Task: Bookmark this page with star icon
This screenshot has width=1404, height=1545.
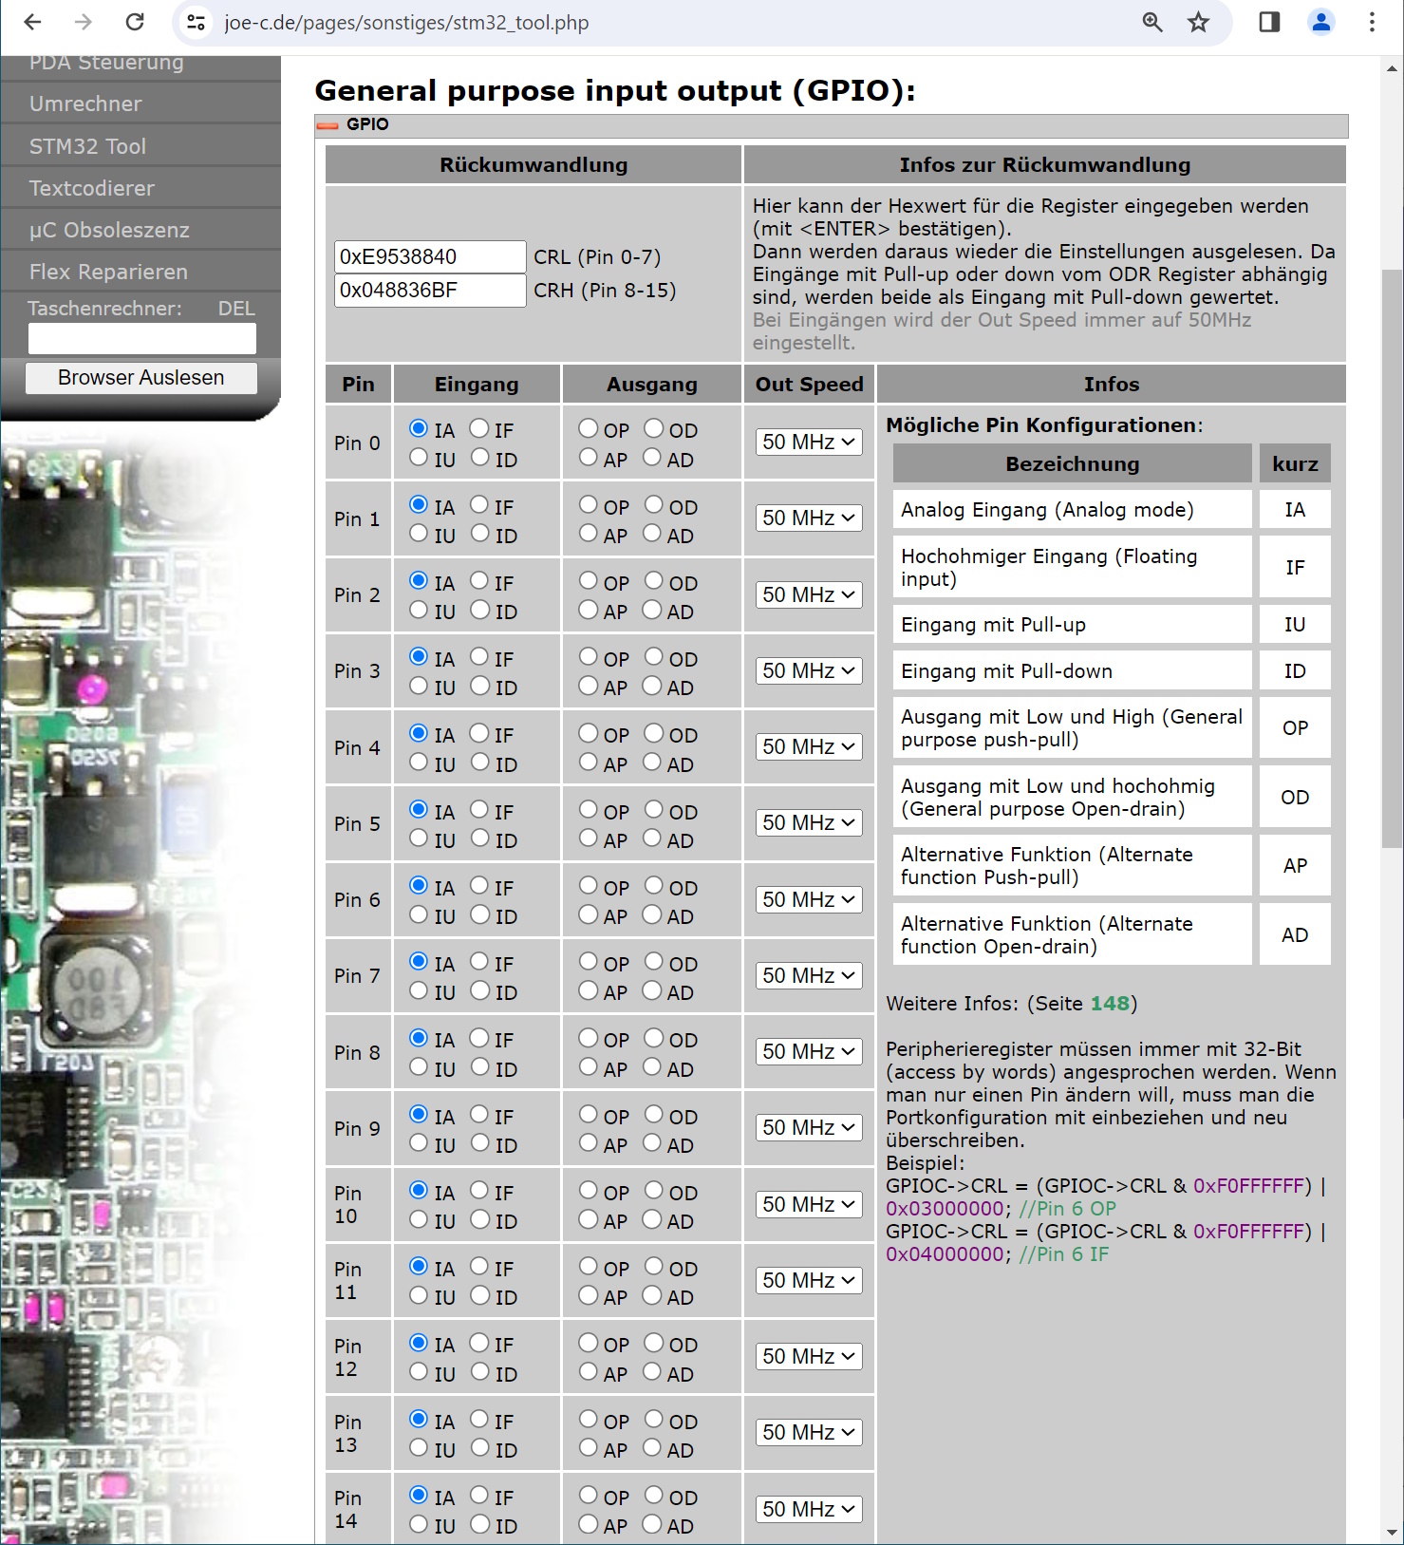Action: (x=1198, y=22)
